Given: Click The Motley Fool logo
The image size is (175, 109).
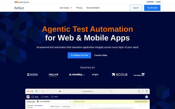Looking at the screenshot, I should 139,74.
